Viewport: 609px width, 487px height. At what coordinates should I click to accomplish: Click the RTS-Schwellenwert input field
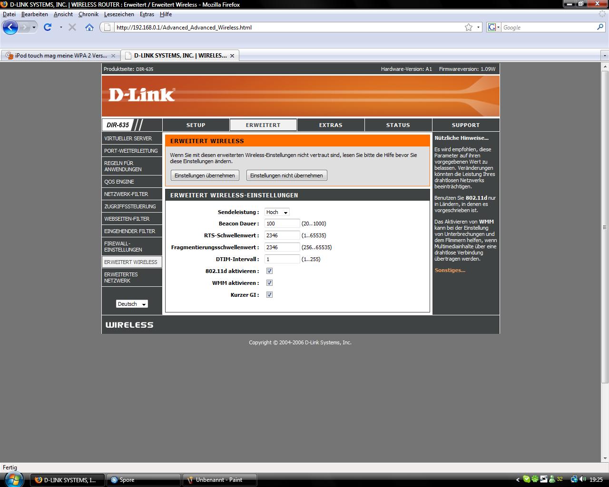[282, 235]
